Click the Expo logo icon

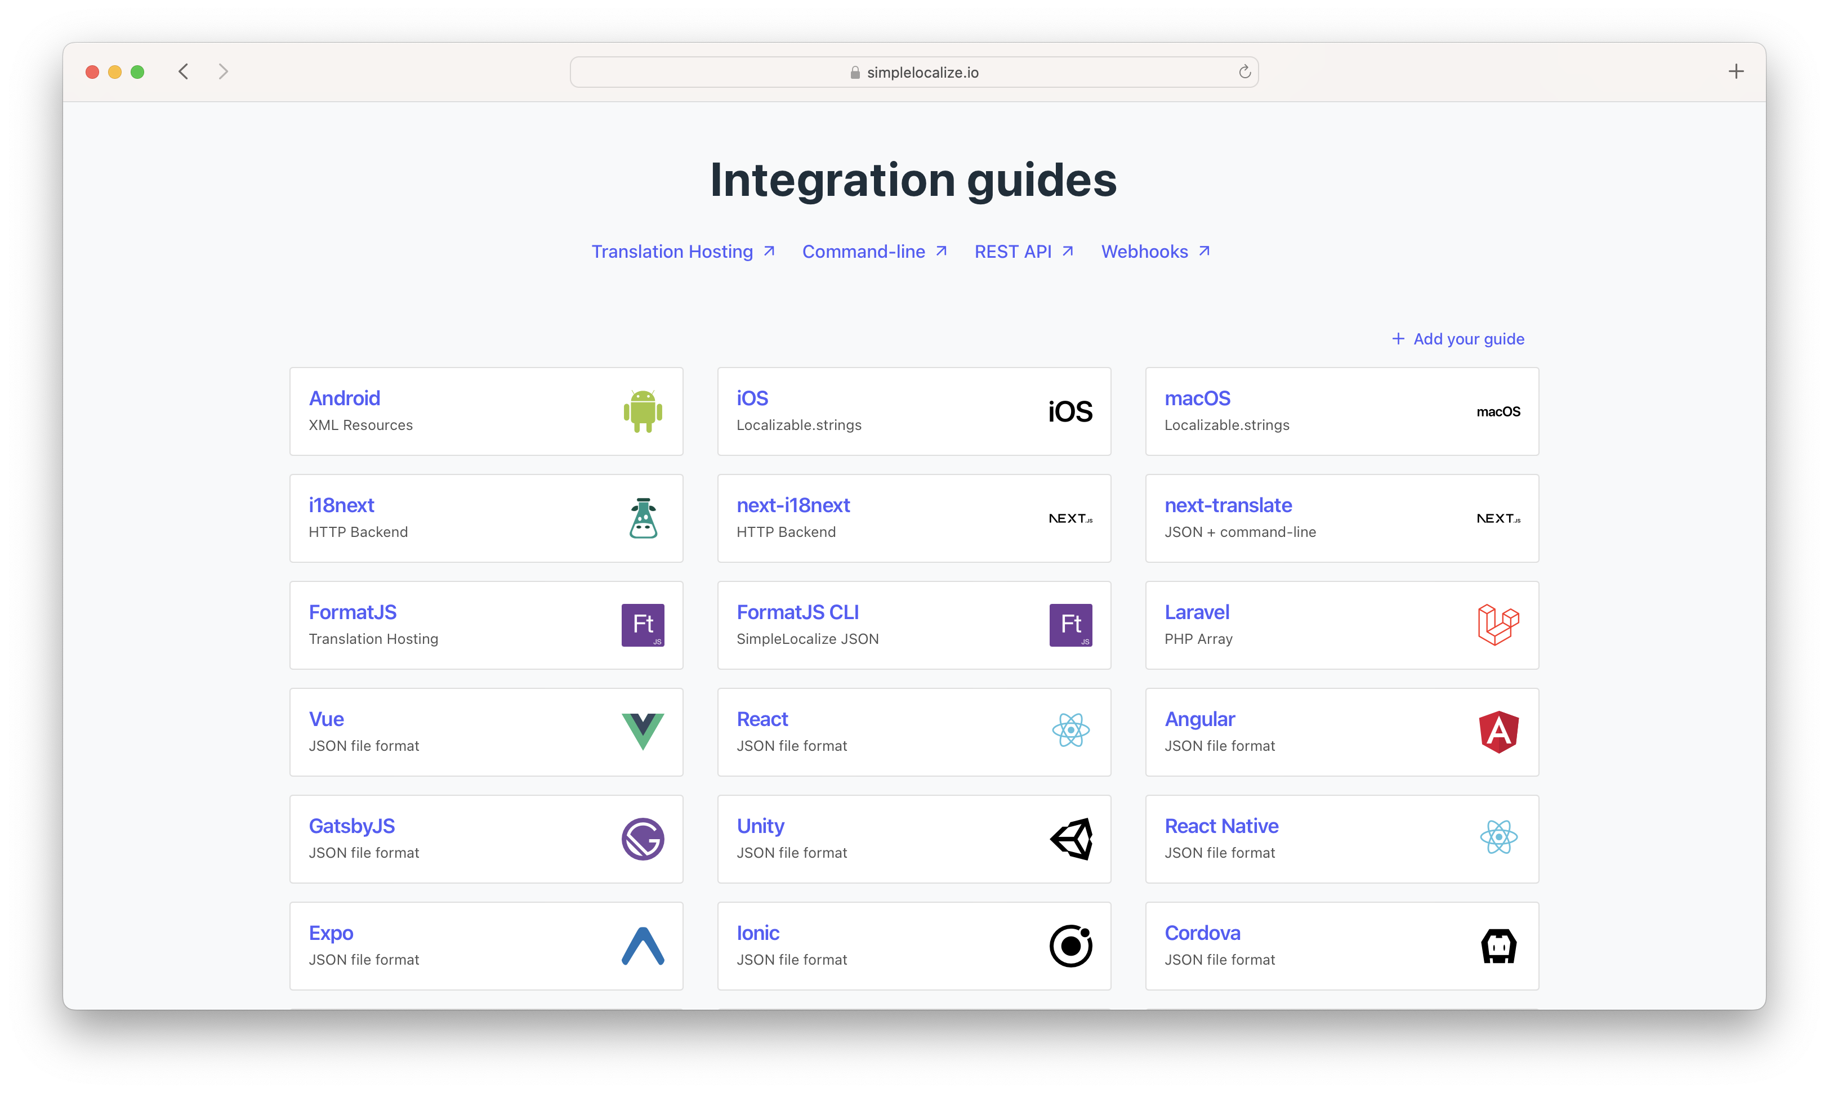pyautogui.click(x=643, y=946)
